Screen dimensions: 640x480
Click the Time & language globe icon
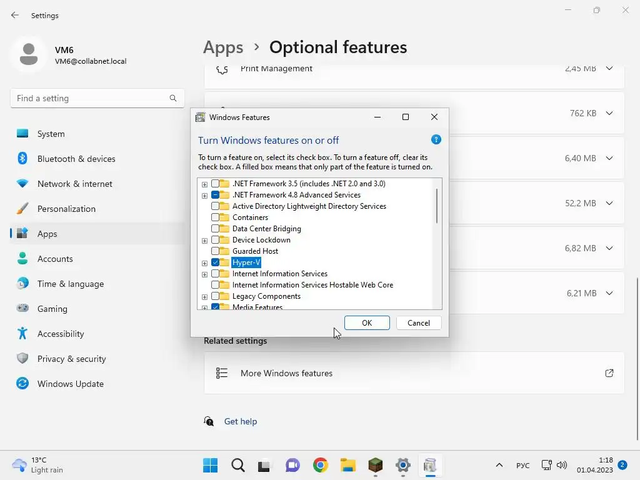point(22,283)
